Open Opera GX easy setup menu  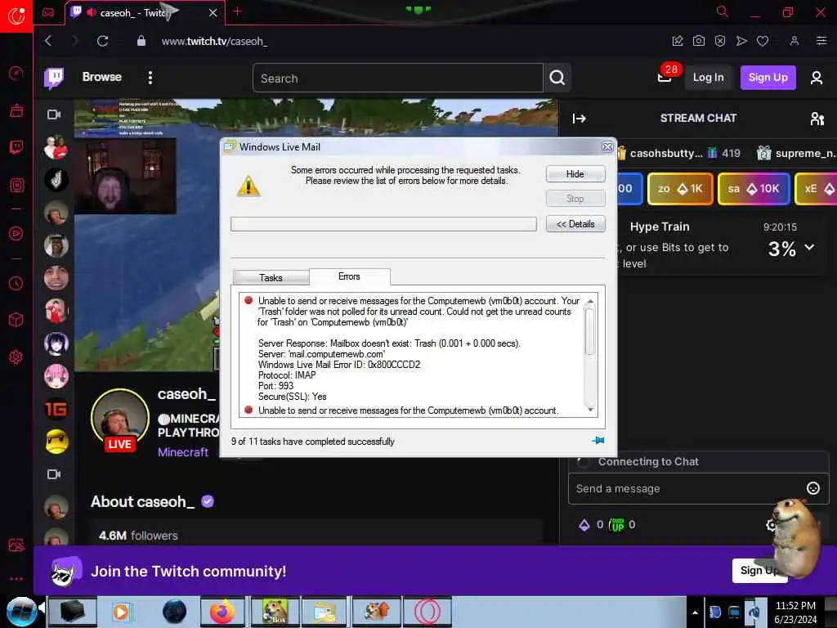click(821, 41)
